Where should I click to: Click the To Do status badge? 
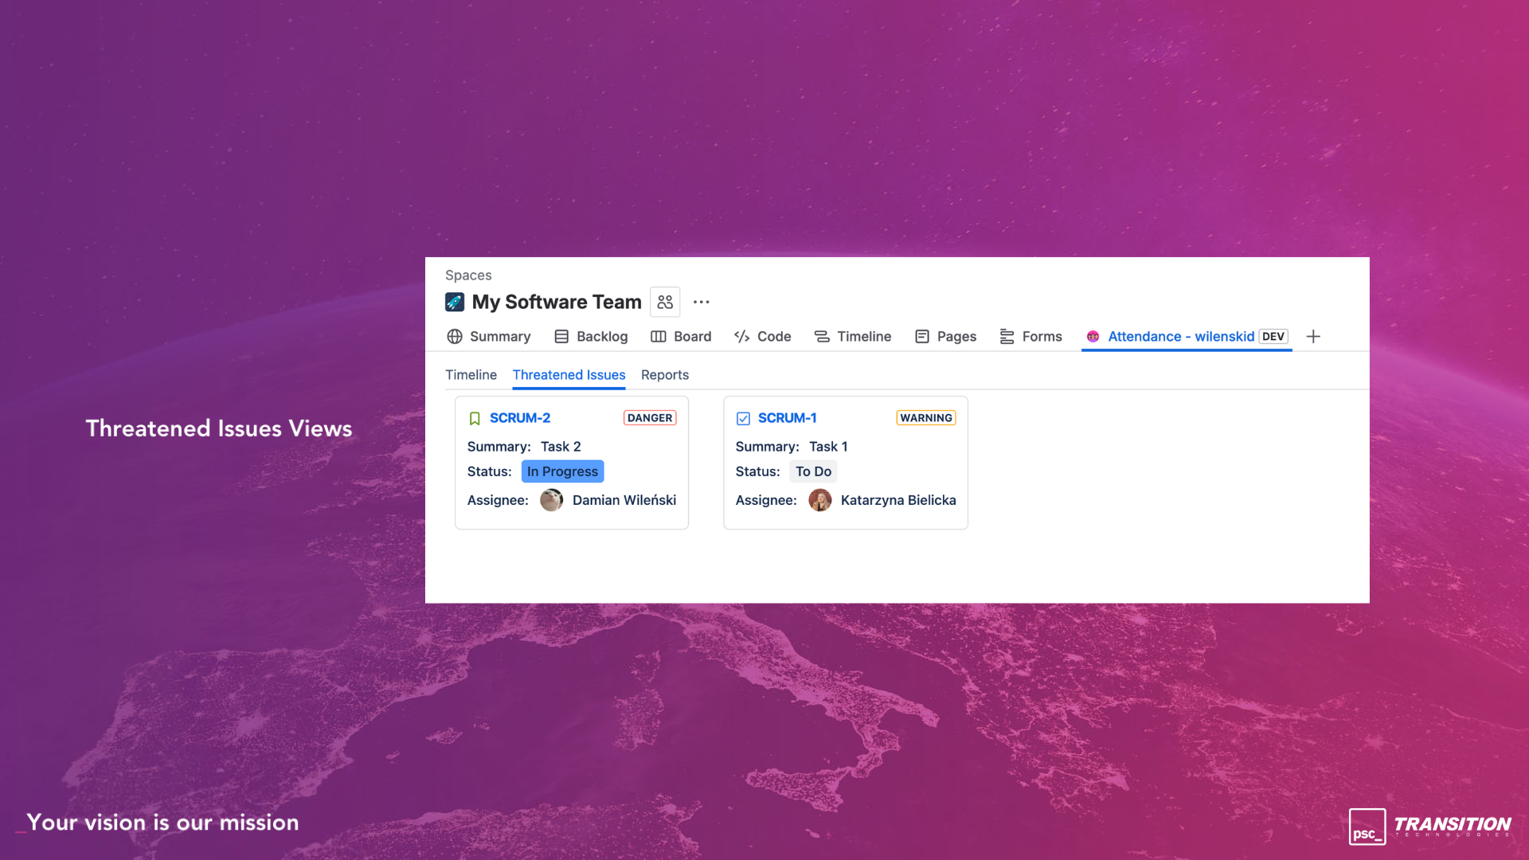tap(813, 471)
